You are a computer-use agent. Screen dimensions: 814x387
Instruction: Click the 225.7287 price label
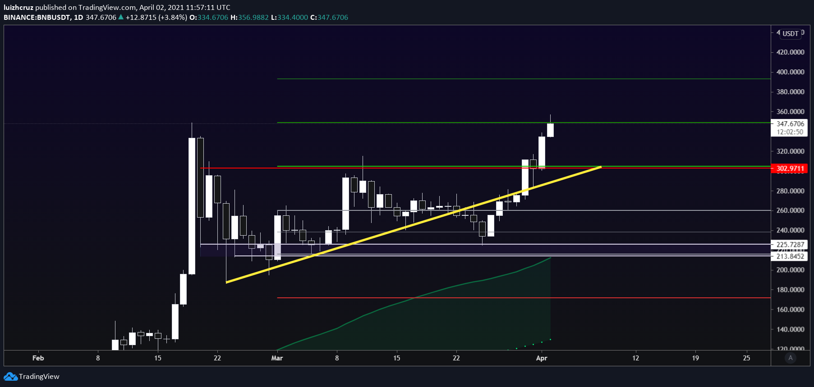[x=790, y=245]
